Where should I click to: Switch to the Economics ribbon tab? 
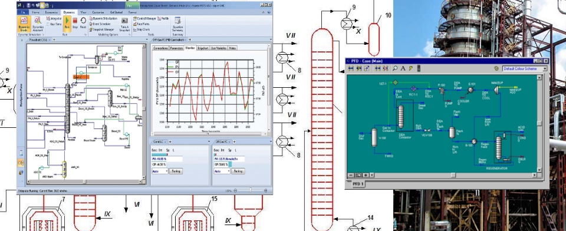coord(51,12)
